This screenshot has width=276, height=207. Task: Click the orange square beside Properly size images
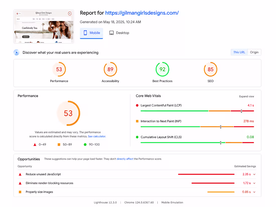[x=20, y=192]
